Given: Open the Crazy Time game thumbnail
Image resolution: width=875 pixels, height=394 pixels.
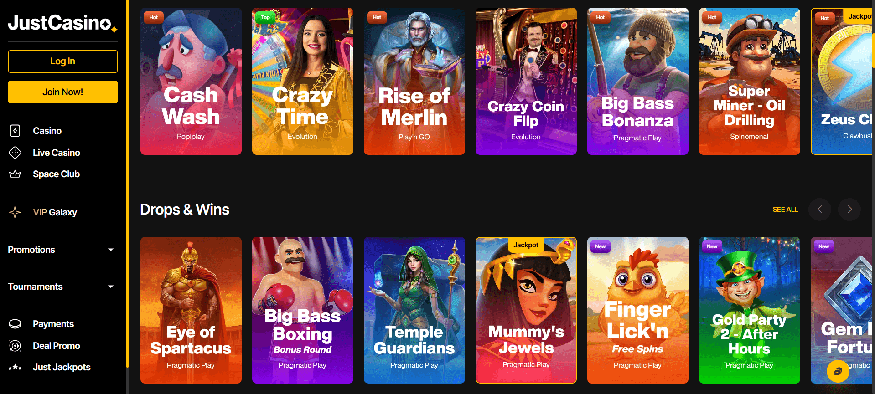Looking at the screenshot, I should (x=303, y=81).
